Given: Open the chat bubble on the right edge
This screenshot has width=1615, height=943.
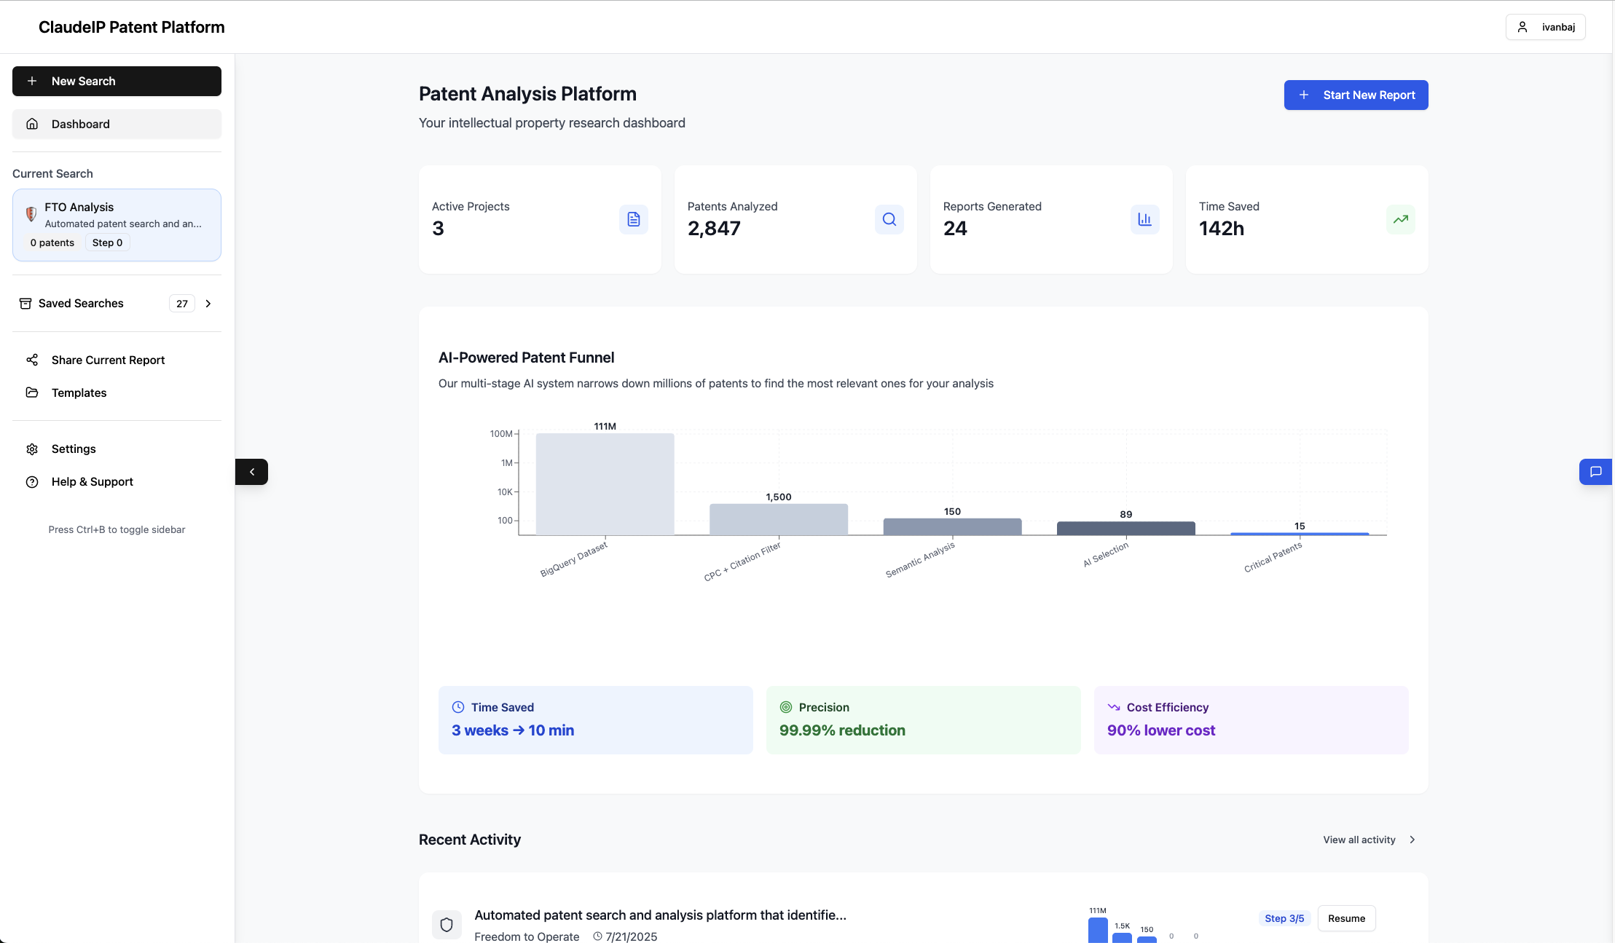Looking at the screenshot, I should point(1595,471).
